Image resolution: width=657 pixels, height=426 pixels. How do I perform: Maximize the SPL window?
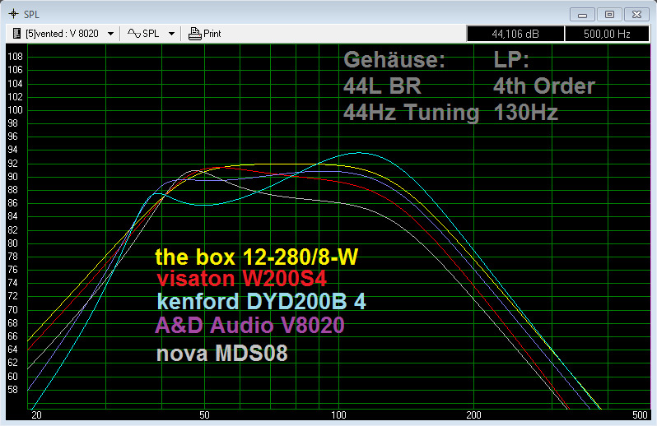click(x=609, y=15)
